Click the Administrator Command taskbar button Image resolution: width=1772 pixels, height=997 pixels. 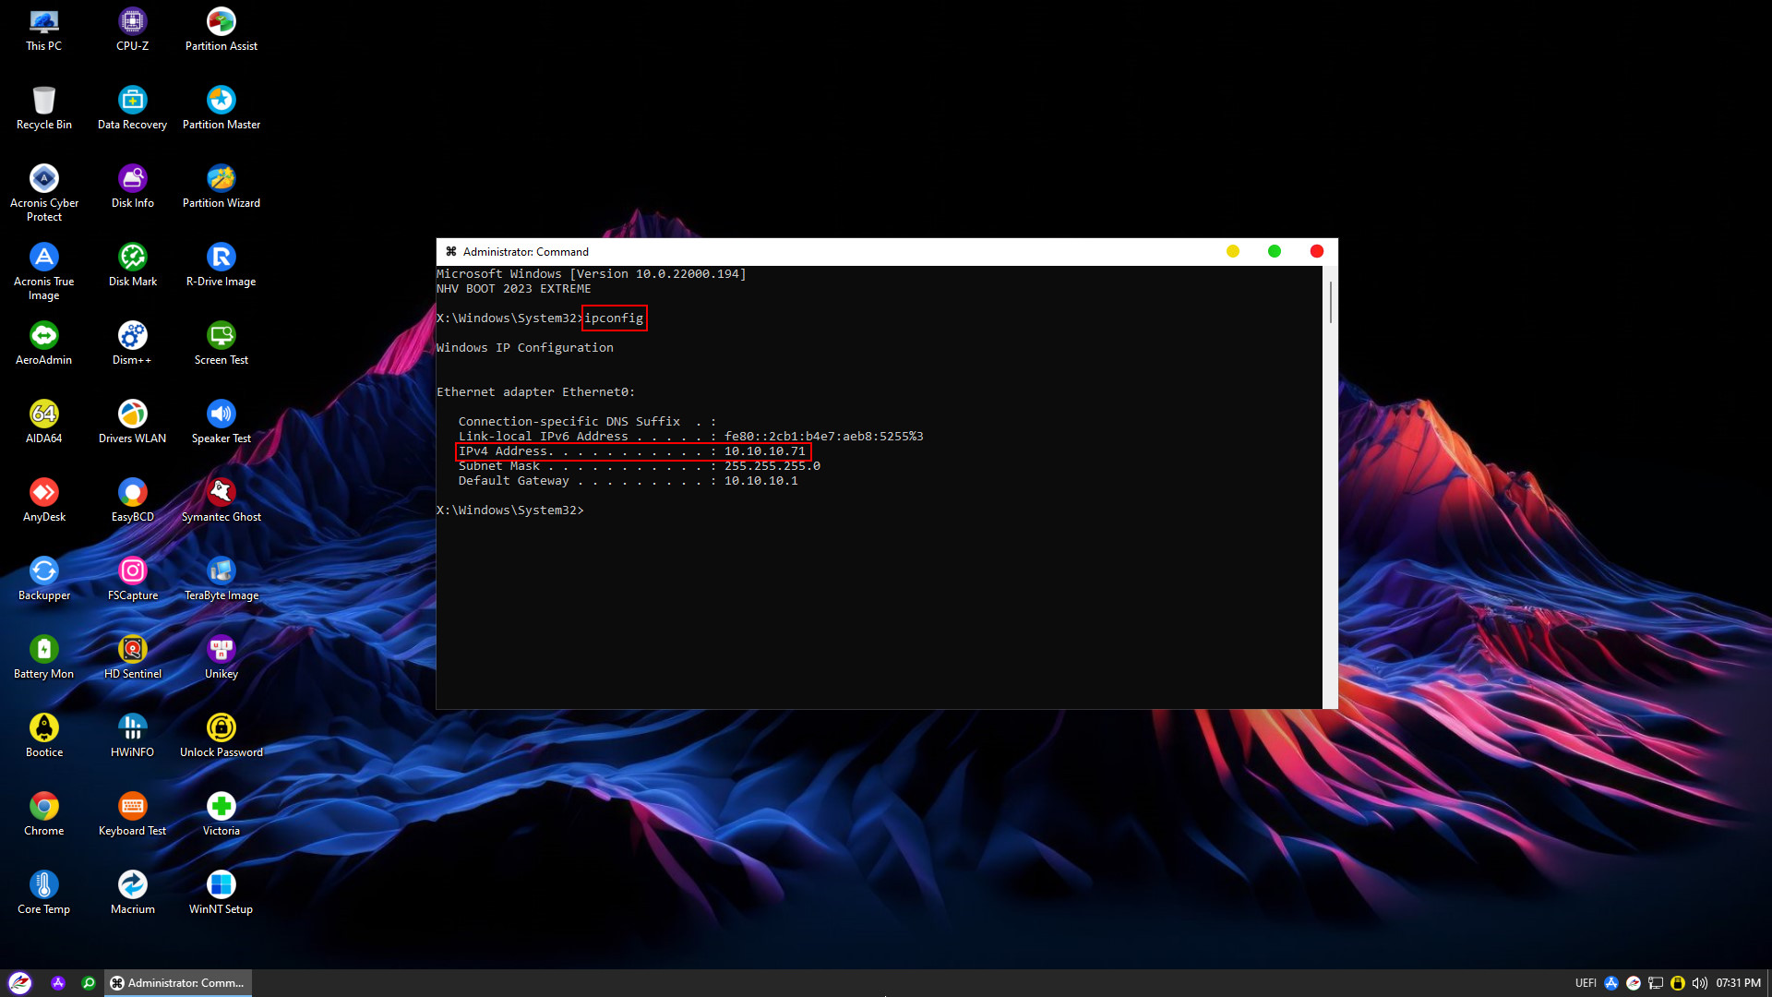click(x=178, y=983)
